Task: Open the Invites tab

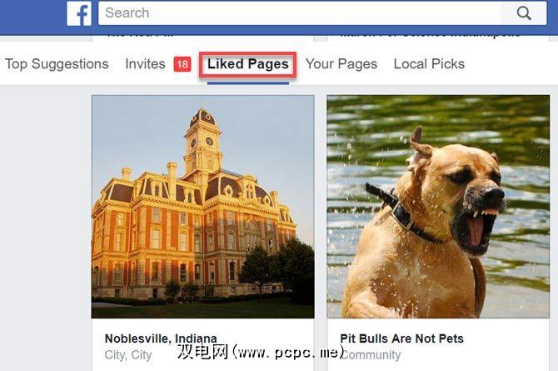Action: (x=145, y=64)
